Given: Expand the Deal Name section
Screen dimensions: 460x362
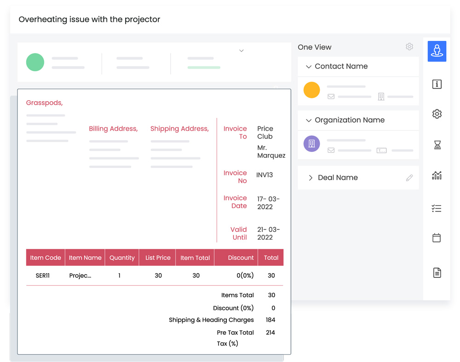Looking at the screenshot, I should [x=310, y=178].
